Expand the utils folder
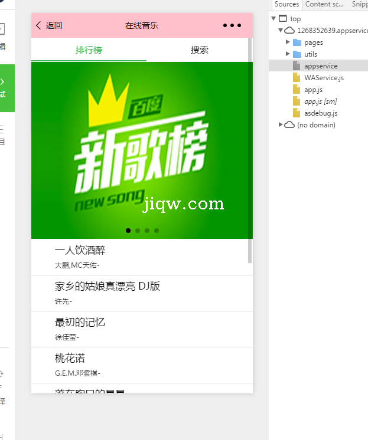 point(288,54)
